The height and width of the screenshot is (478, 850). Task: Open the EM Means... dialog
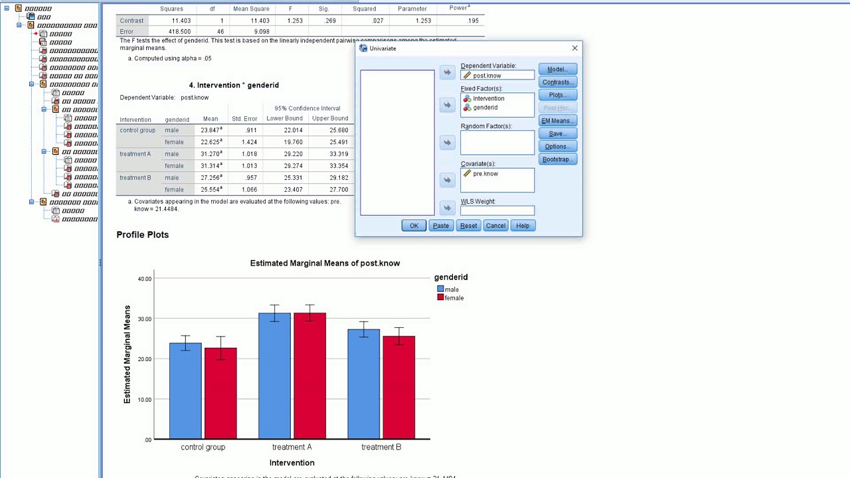[x=558, y=121]
